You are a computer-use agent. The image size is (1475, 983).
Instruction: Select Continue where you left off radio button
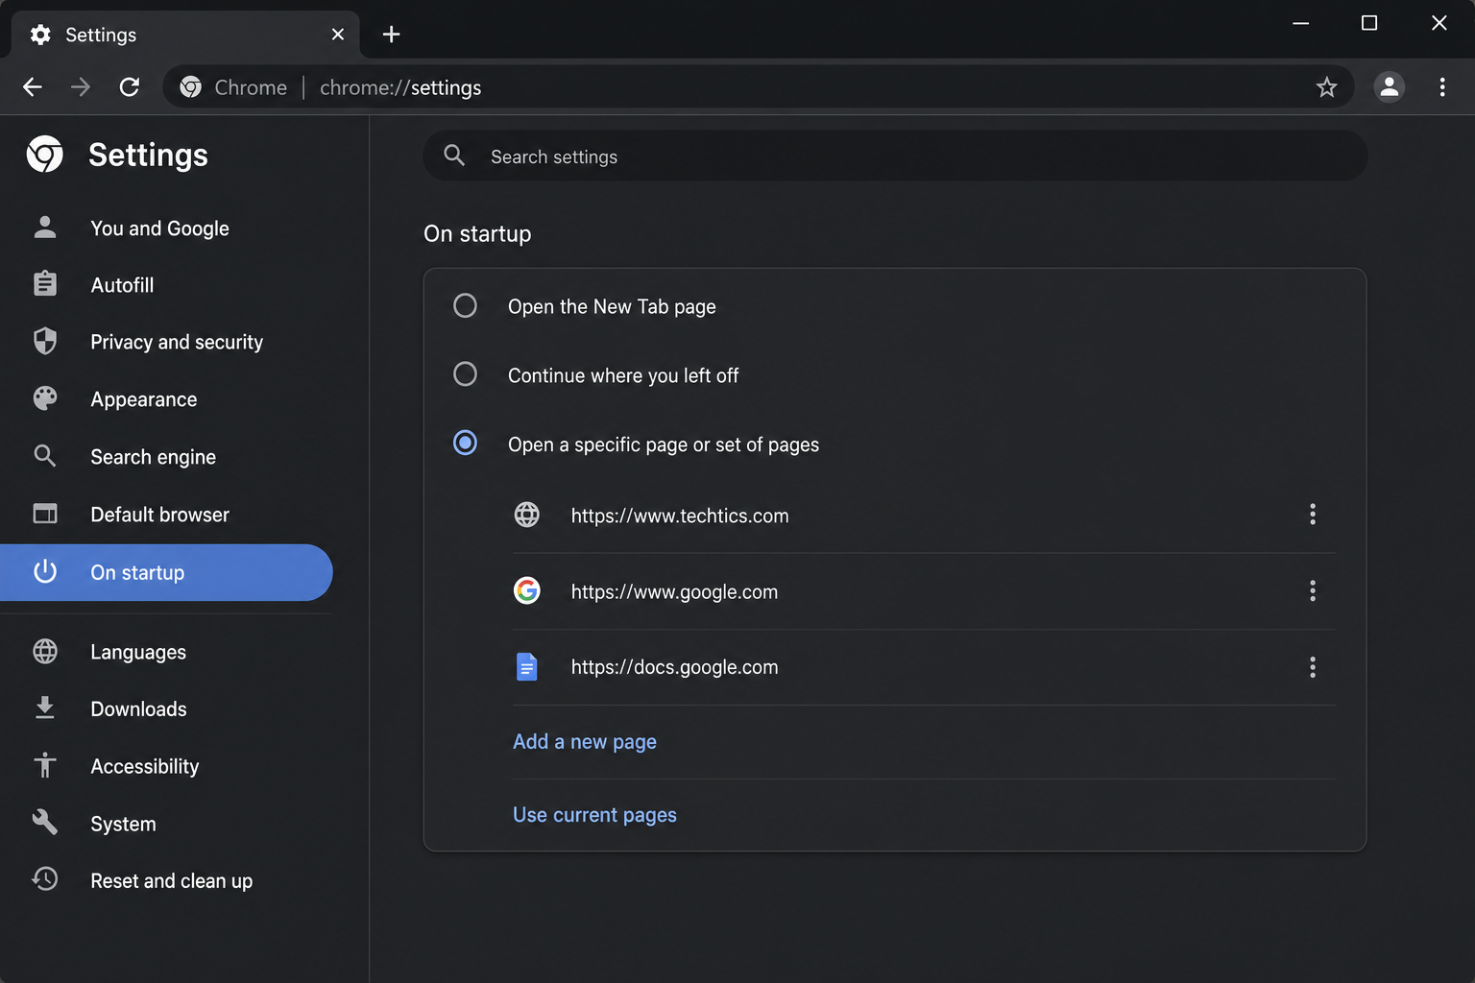tap(465, 373)
